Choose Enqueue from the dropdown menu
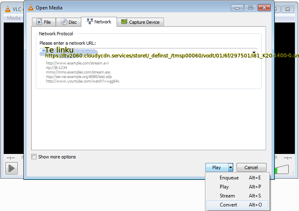 237,178
